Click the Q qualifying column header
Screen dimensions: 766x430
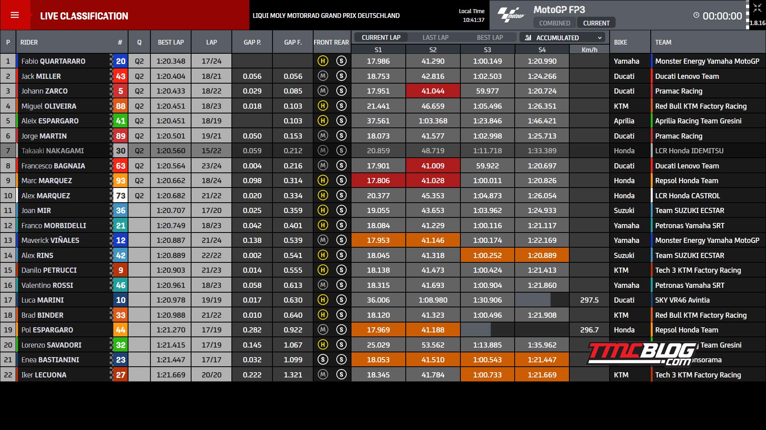point(139,42)
